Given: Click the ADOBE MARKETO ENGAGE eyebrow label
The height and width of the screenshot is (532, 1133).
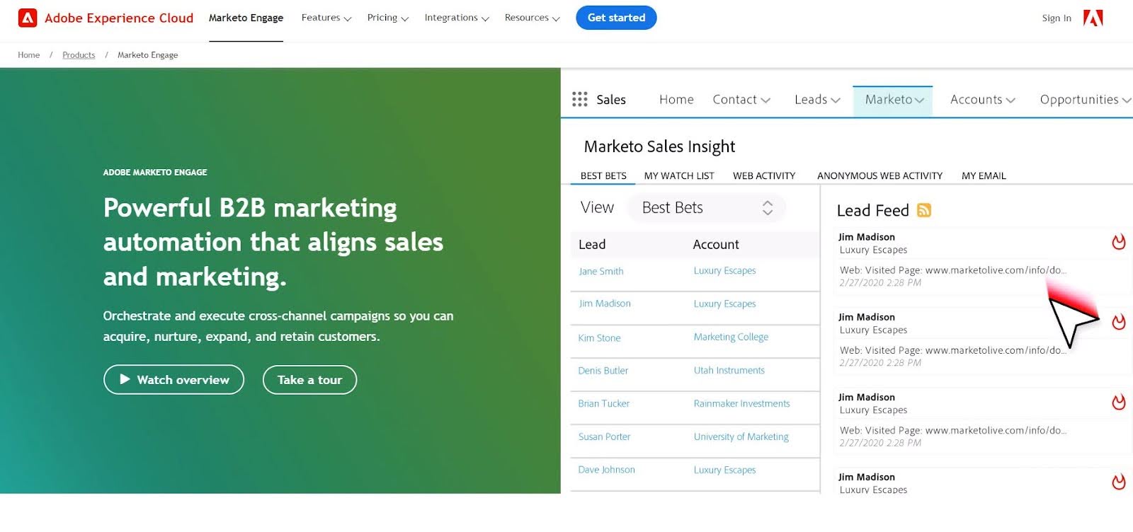Looking at the screenshot, I should tap(155, 173).
